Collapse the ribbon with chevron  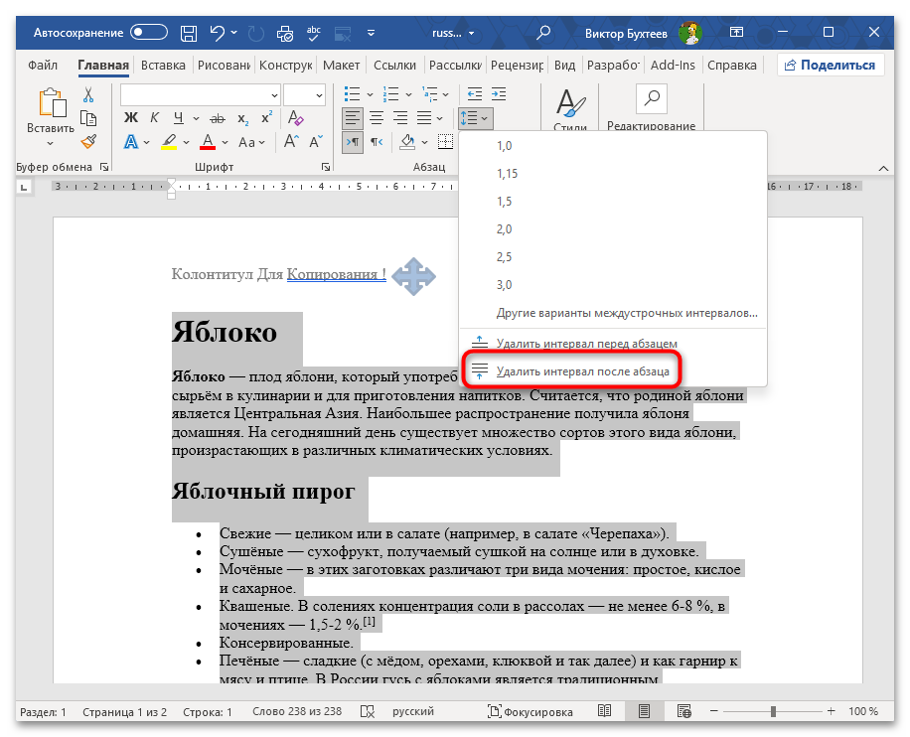[883, 168]
